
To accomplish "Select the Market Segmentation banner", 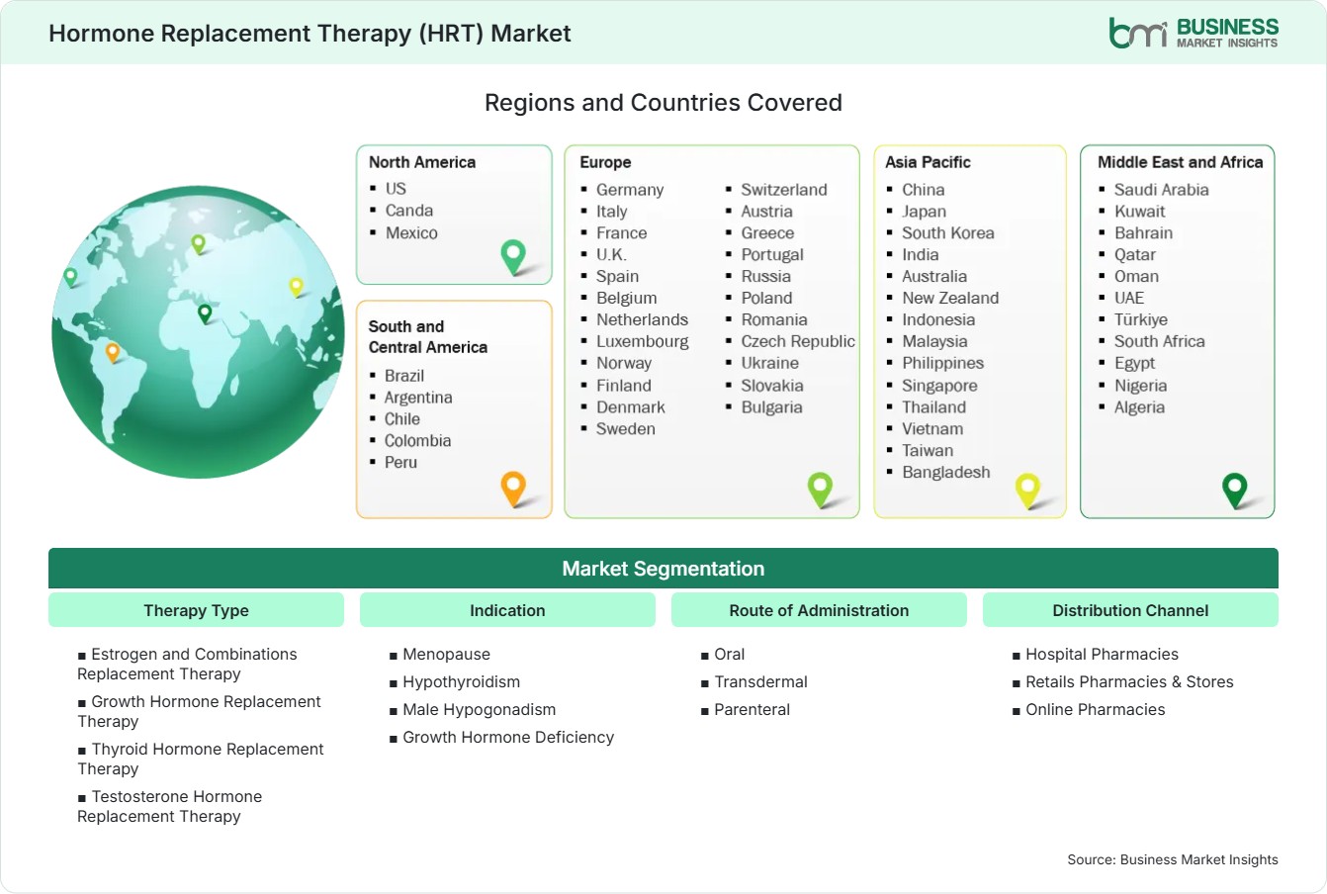I will pyautogui.click(x=663, y=569).
